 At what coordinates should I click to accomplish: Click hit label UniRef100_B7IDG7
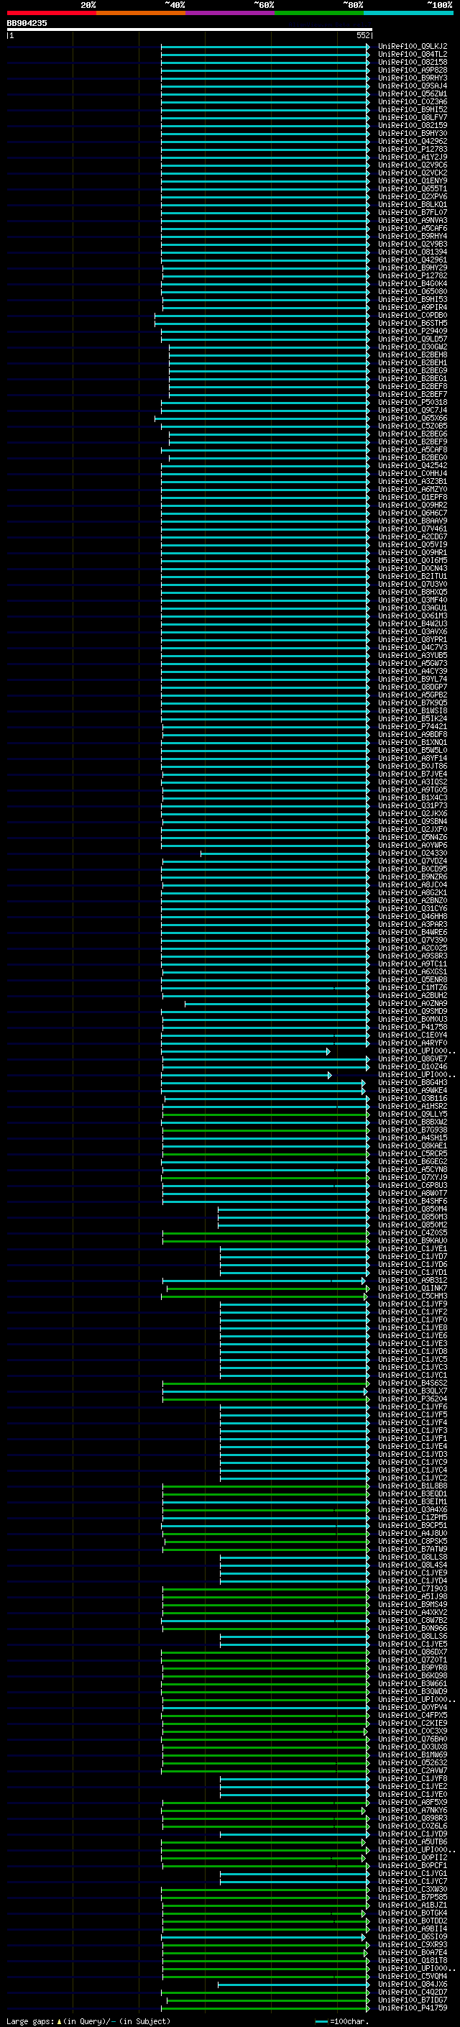[413, 2000]
